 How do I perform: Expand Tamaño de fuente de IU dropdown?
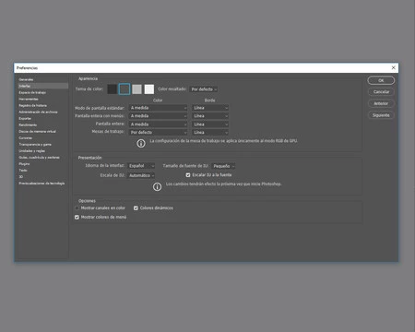point(223,166)
